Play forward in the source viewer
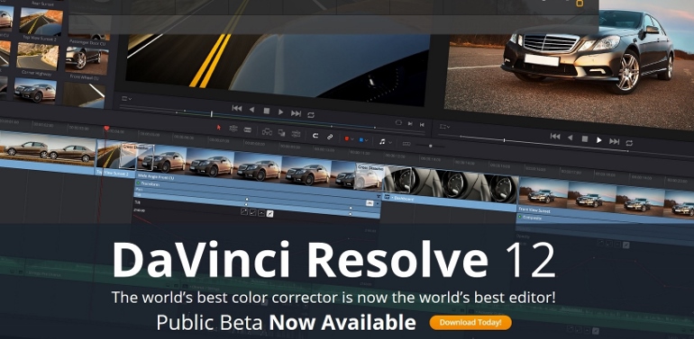 (280, 112)
